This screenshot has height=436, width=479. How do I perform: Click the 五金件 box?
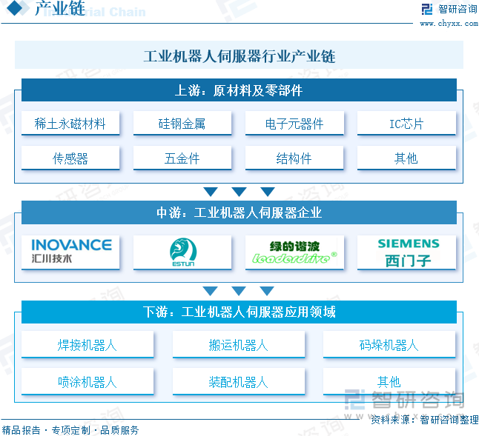click(182, 158)
